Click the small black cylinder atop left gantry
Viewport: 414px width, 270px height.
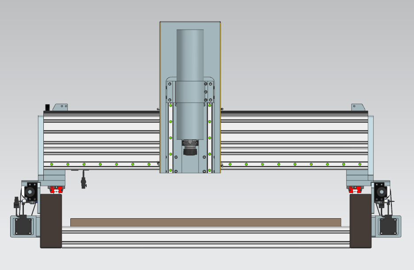pyautogui.click(x=48, y=107)
